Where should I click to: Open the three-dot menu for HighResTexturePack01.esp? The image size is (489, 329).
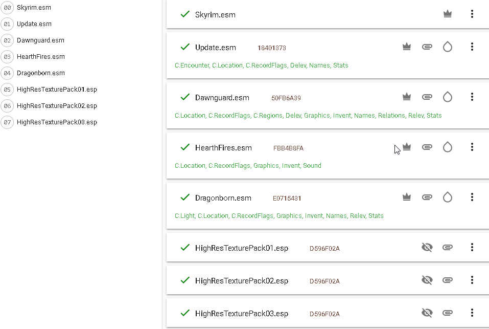point(472,247)
